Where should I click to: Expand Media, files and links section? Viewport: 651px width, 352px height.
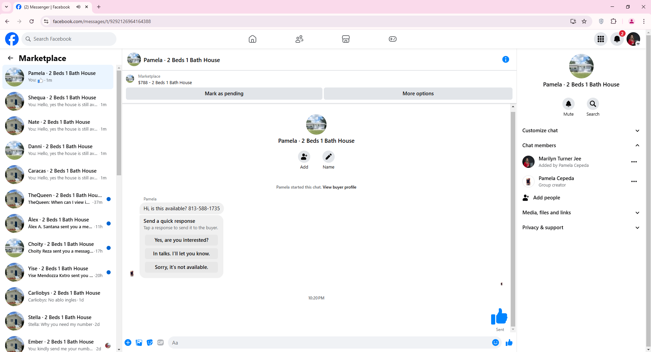pos(581,213)
